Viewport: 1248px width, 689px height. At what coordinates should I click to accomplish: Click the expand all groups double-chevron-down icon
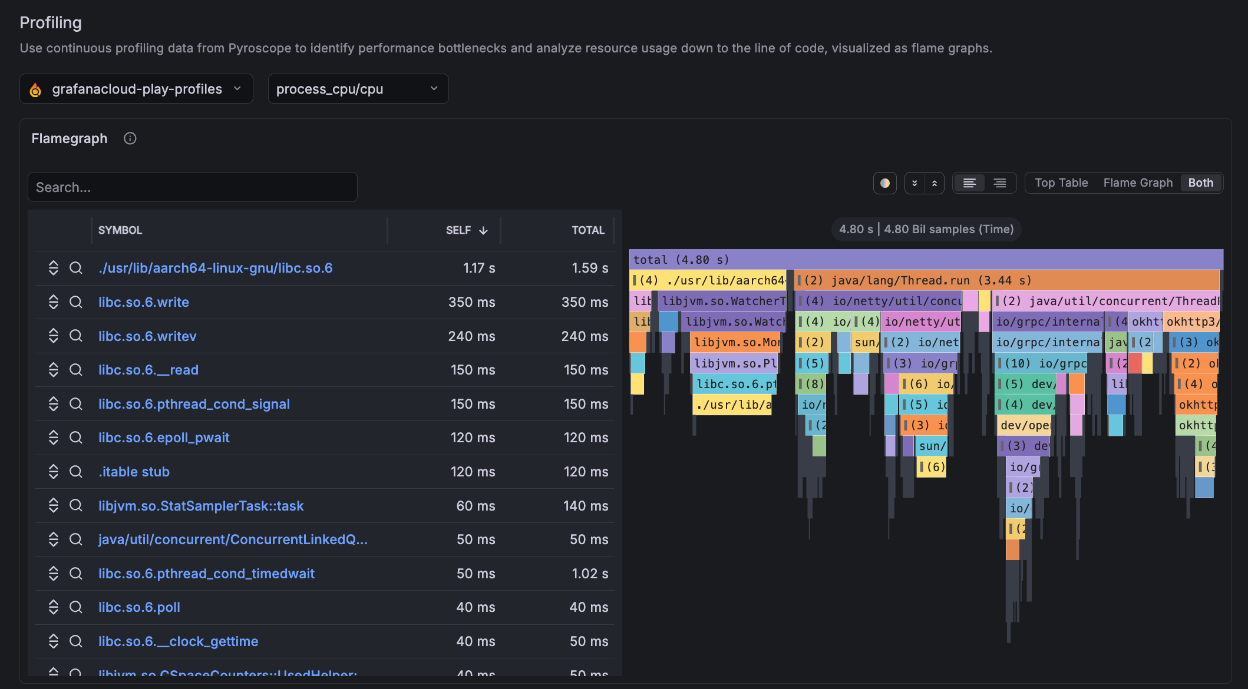[914, 183]
